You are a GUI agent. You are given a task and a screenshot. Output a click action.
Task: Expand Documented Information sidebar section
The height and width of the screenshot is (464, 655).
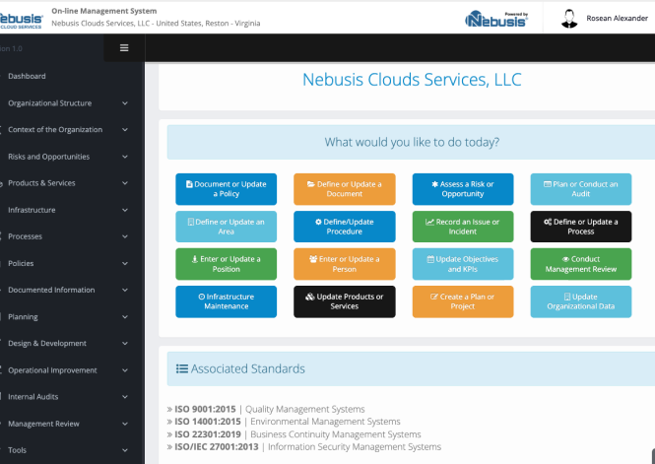[x=64, y=291]
